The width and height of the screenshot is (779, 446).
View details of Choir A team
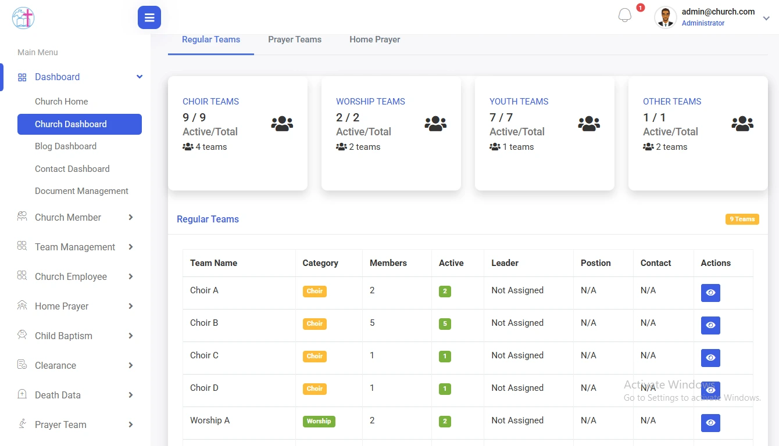[x=710, y=293]
